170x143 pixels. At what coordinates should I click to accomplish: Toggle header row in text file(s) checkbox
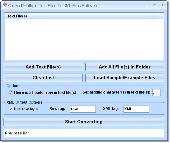click(11, 93)
